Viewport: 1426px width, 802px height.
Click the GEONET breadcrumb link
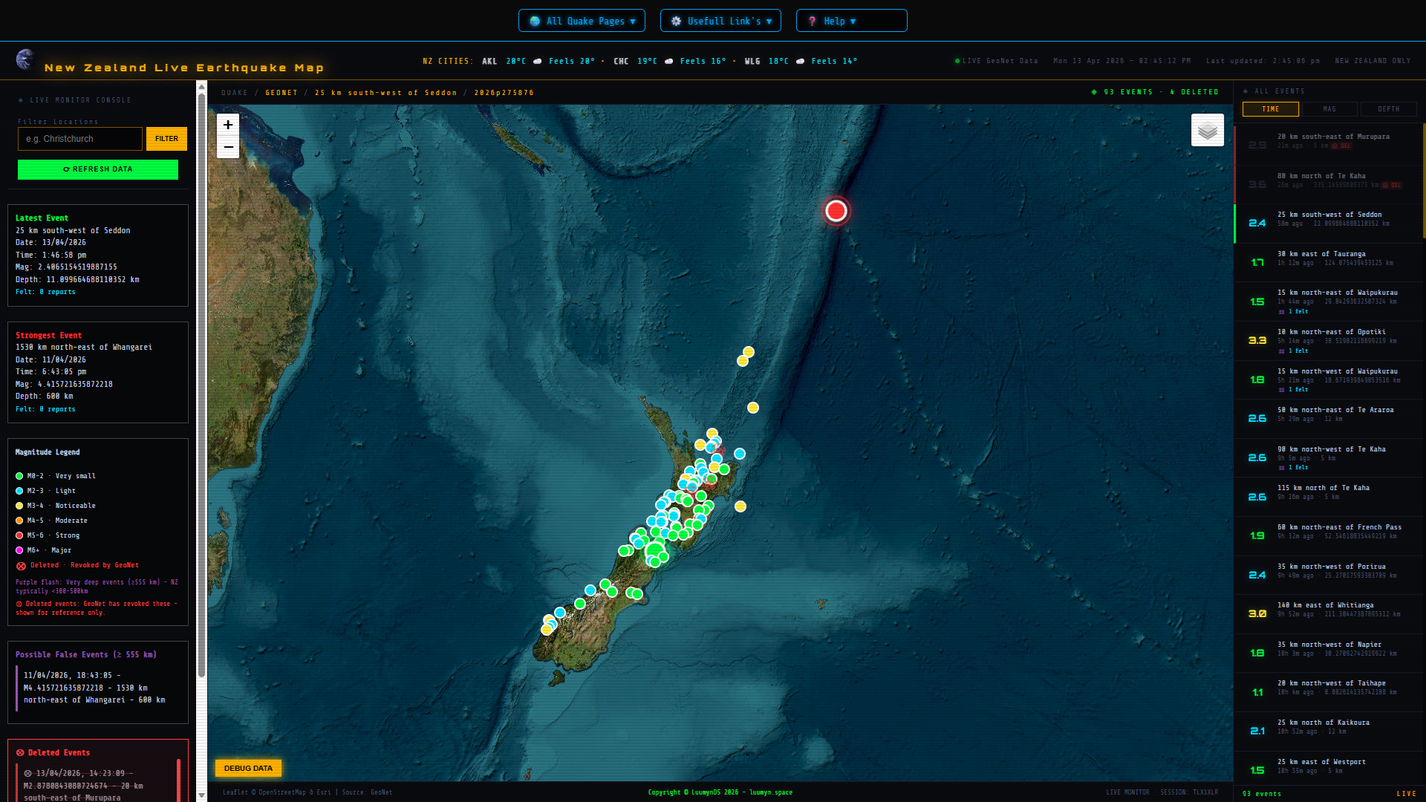[x=281, y=93]
